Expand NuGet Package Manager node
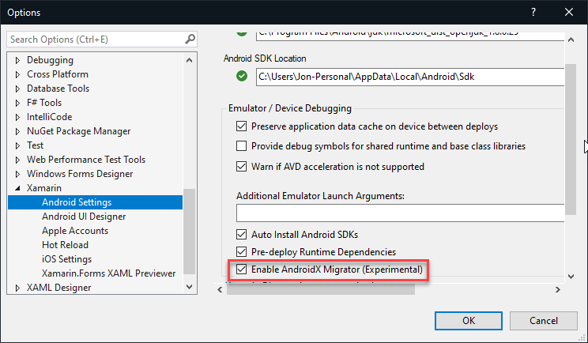The width and height of the screenshot is (588, 343). pyautogui.click(x=19, y=131)
